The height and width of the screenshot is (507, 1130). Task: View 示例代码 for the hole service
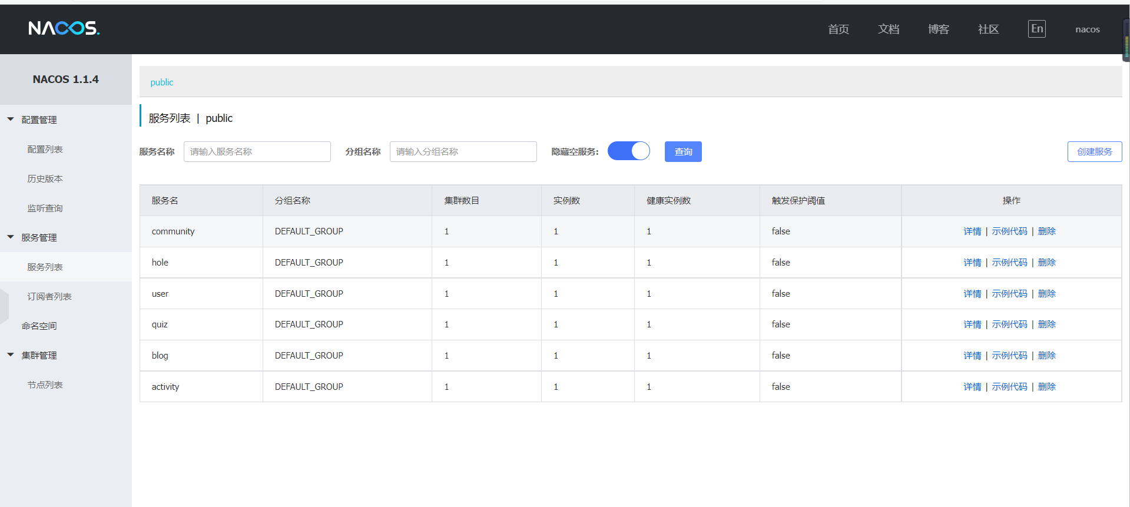pyautogui.click(x=1009, y=263)
